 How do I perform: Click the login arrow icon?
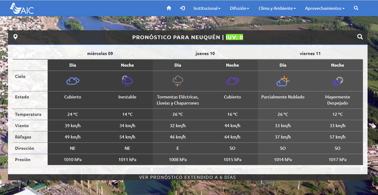tap(183, 8)
